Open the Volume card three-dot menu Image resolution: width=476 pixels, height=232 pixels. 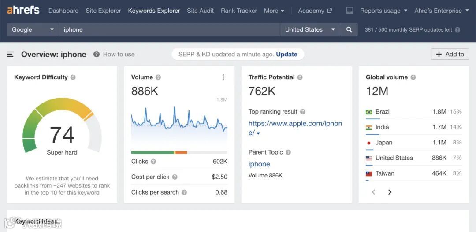click(x=223, y=77)
